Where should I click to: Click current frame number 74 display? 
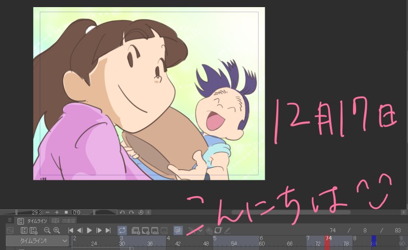click(333, 231)
